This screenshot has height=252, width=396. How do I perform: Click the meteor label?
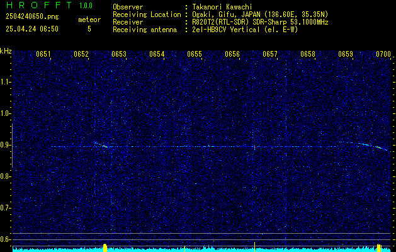[x=89, y=20]
